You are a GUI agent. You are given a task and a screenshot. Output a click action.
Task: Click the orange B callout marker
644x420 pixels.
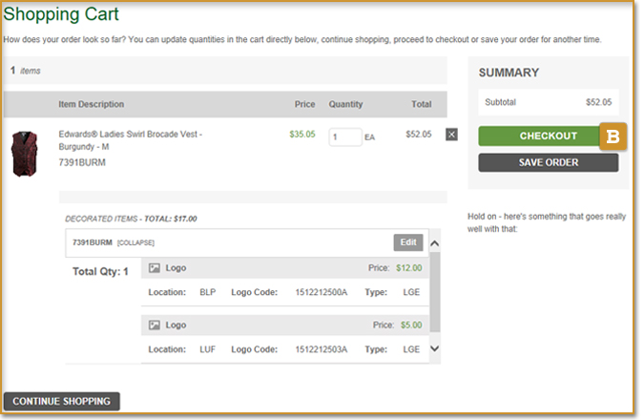613,136
